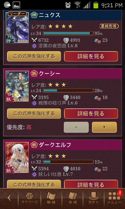Image resolution: width=125 pixels, height=209 pixels.
Task: Tap the sword attack icon for ニュクス
Action: [x=34, y=40]
